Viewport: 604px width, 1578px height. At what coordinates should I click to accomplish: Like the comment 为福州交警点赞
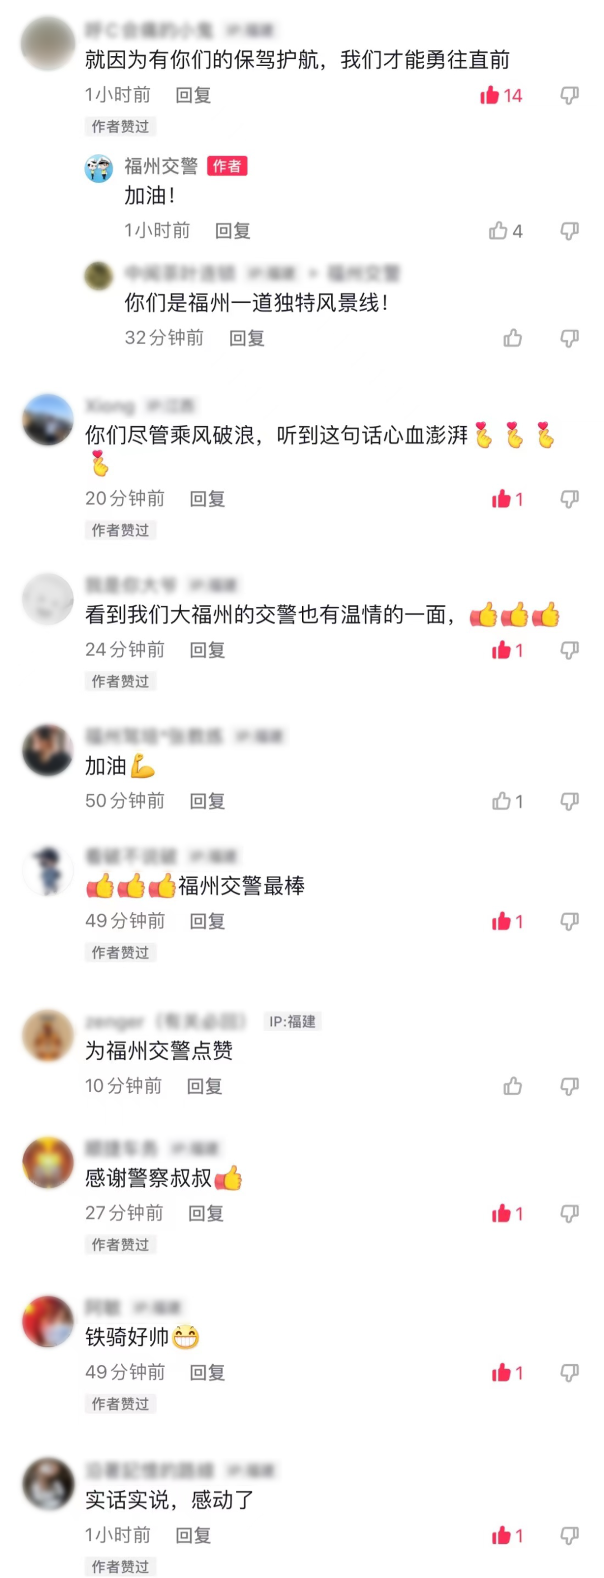tap(512, 1086)
